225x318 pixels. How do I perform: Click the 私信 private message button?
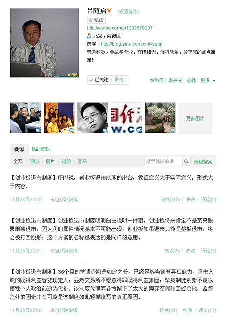pyautogui.click(x=96, y=20)
